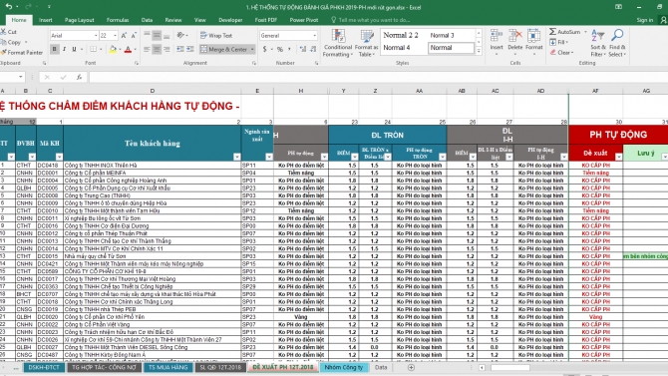Increase font size icon
668x376 pixels.
[124, 35]
